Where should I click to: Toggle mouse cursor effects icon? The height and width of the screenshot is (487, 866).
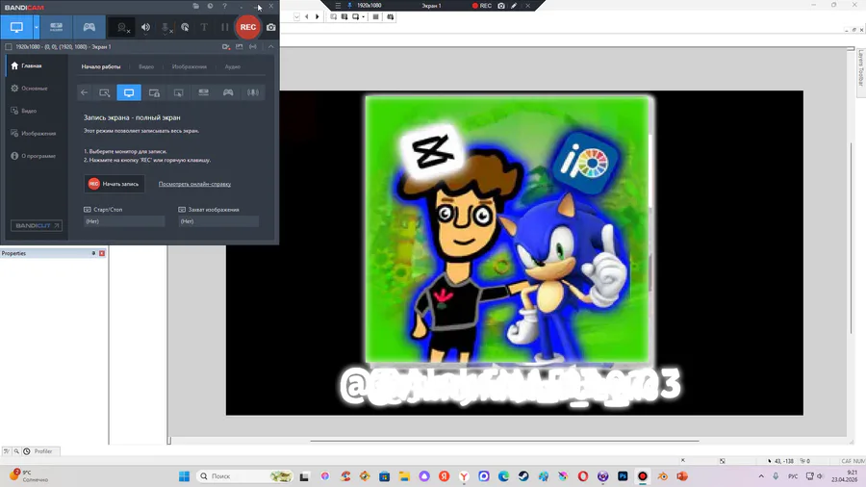185,27
